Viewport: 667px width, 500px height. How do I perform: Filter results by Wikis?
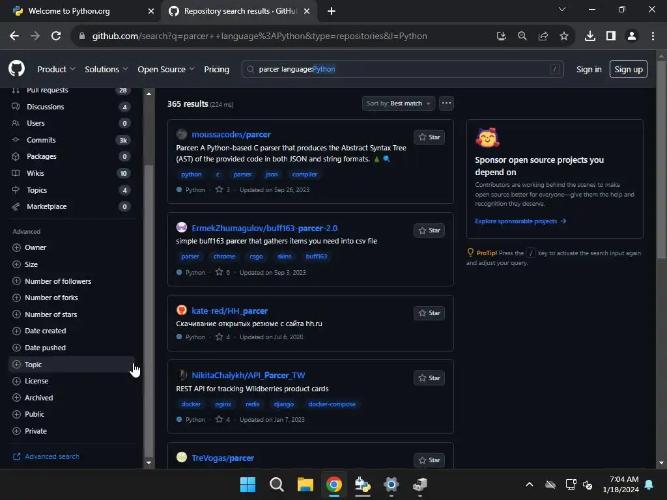[x=72, y=173]
